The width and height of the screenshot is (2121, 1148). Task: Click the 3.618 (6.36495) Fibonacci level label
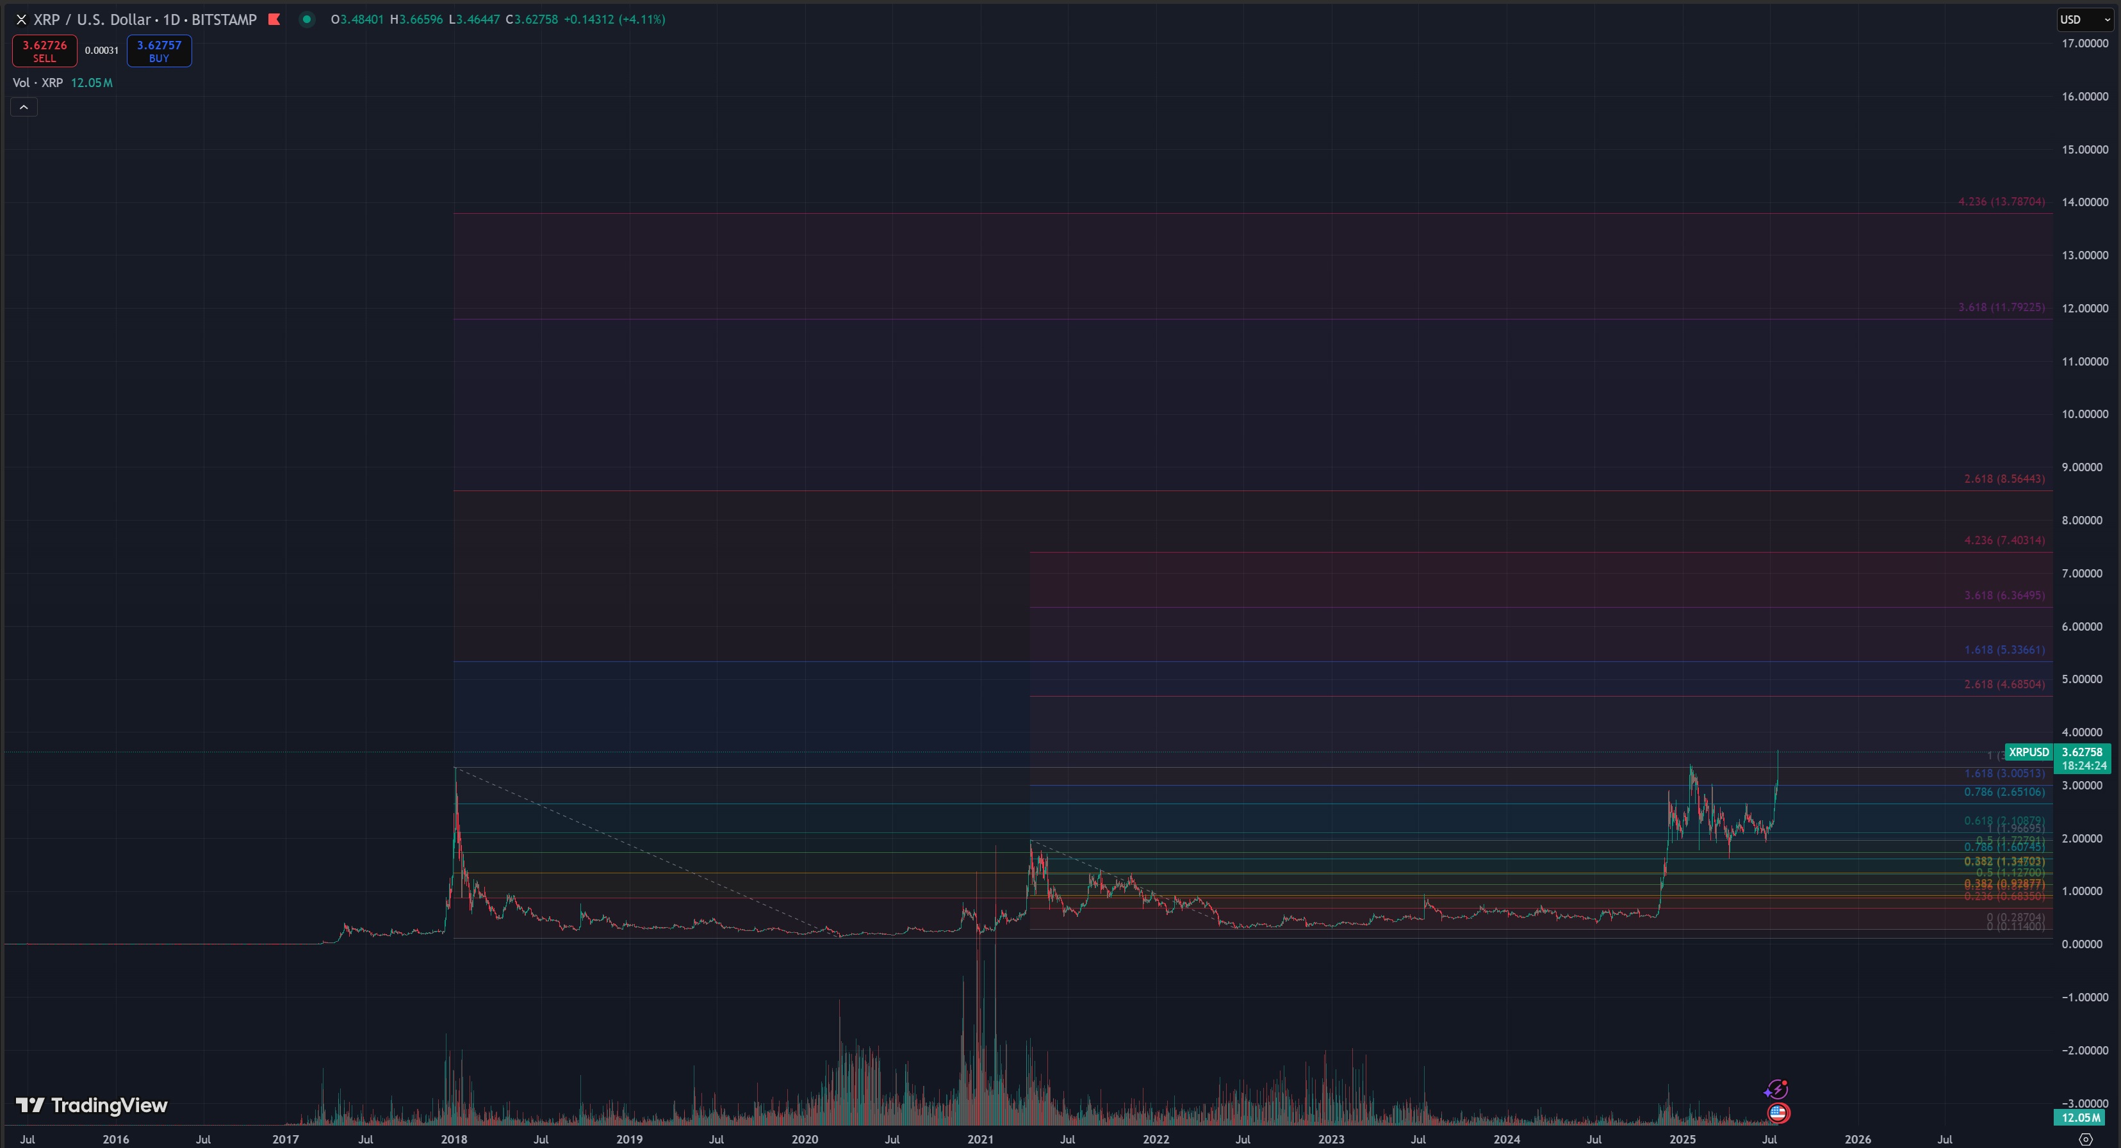coord(2004,595)
